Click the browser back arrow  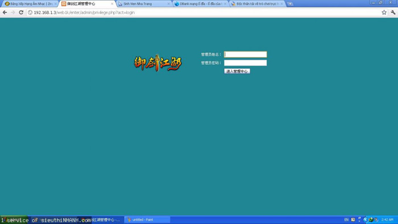pyautogui.click(x=5, y=13)
